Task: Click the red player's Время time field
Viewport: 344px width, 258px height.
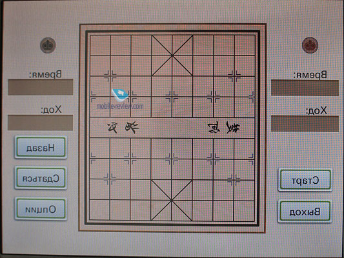Action: point(305,88)
